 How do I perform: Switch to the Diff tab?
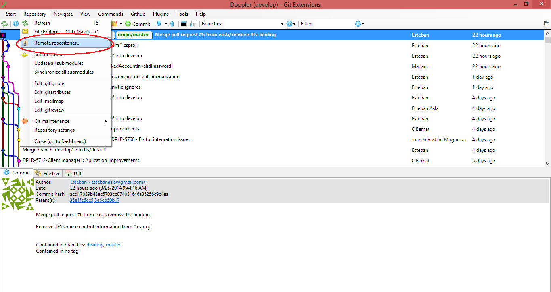point(73,174)
